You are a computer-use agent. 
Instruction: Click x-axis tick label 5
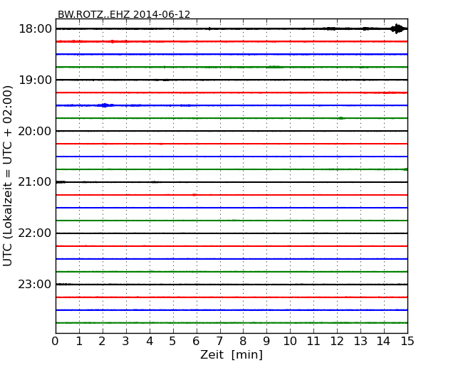point(173,342)
